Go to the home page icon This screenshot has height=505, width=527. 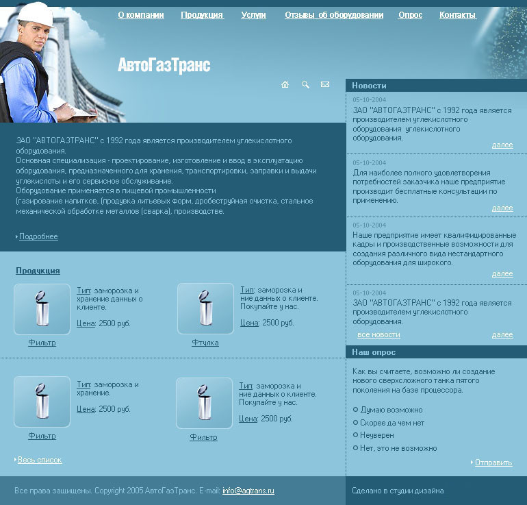coord(285,84)
